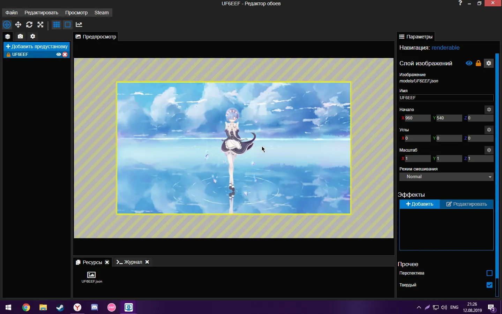Image resolution: width=502 pixels, height=314 pixels.
Task: Select the Параметры tab
Action: coord(416,37)
